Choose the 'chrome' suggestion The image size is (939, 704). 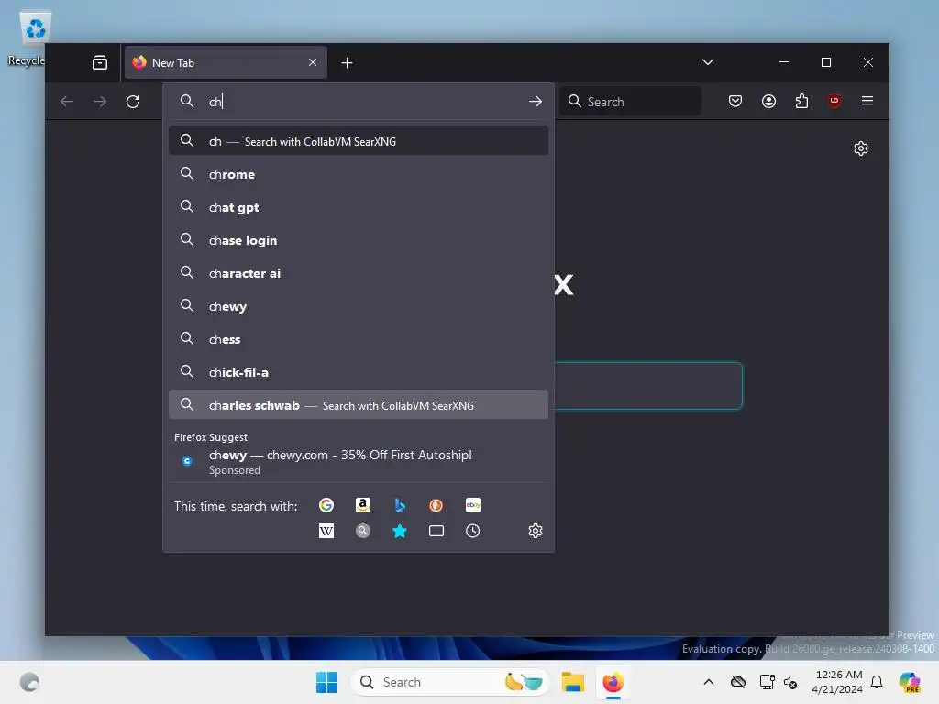pyautogui.click(x=359, y=174)
